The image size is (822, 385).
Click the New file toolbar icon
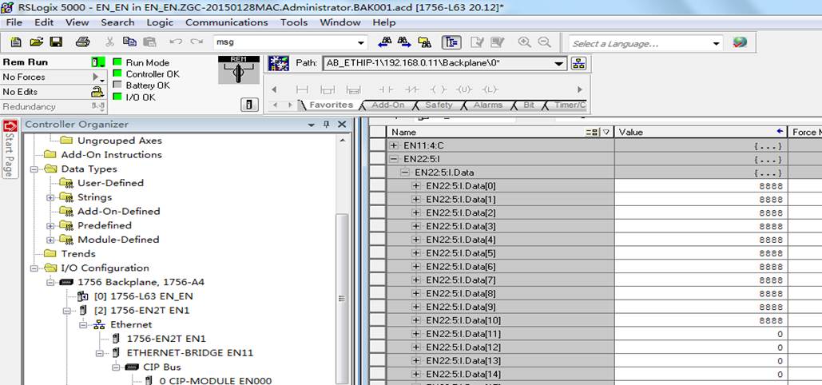coord(16,42)
